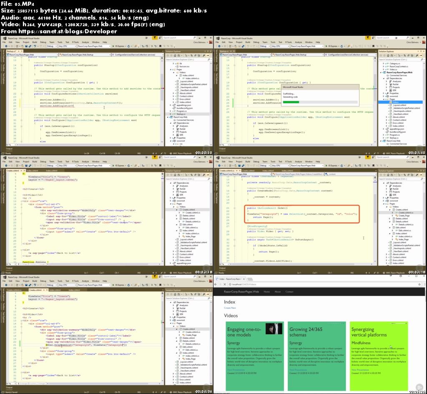Click the IIS Express run button in the 00:00:50 frame

(120, 46)
